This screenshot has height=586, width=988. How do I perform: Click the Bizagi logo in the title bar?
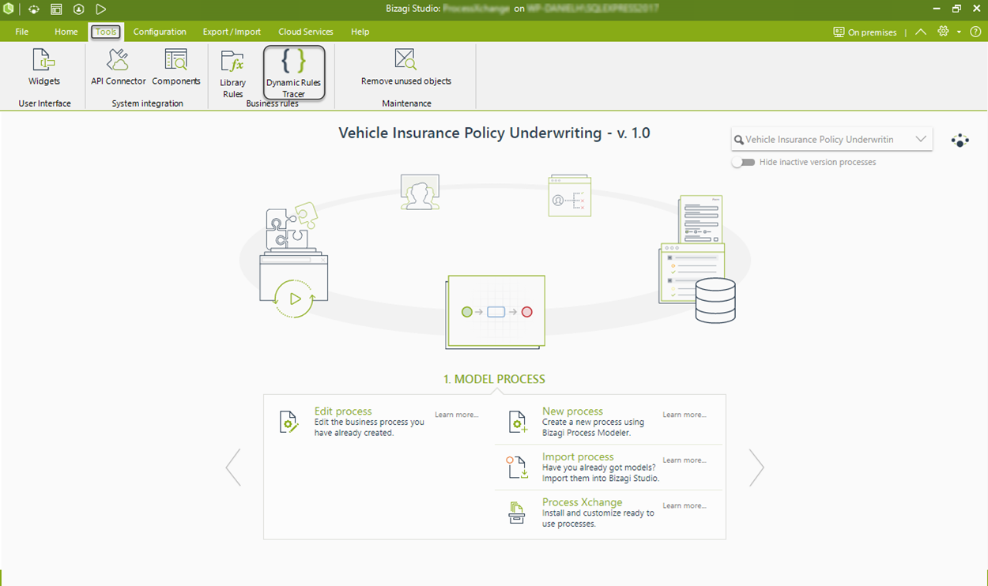pyautogui.click(x=9, y=9)
